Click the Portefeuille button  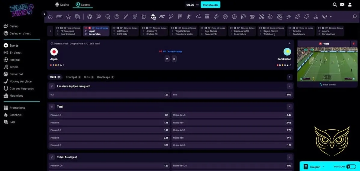pyautogui.click(x=210, y=5)
